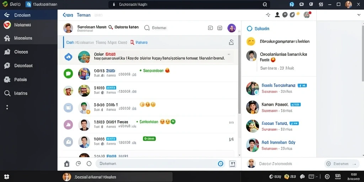Open the person profile icon in the top toolbar
This screenshot has height=182, width=364.
point(277,15)
